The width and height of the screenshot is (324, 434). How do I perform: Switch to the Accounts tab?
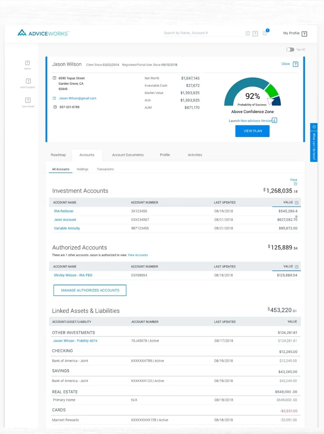coord(87,155)
